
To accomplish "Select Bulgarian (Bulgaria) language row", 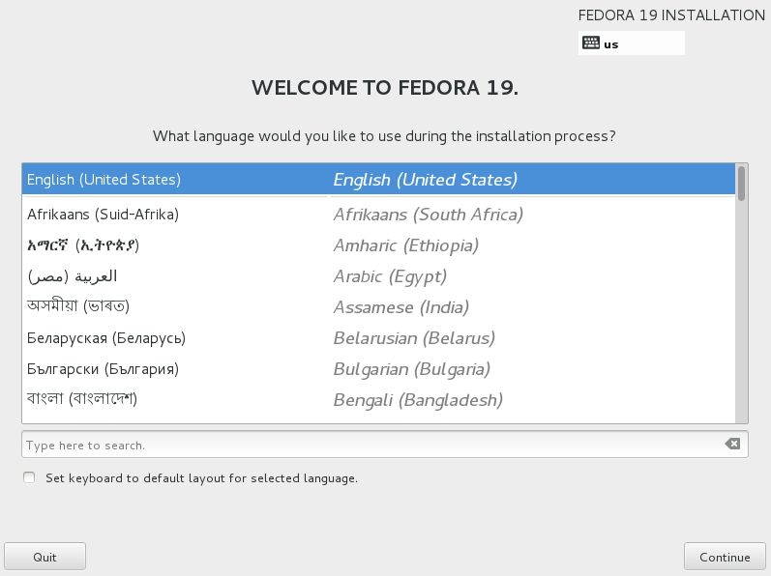I will (x=378, y=369).
